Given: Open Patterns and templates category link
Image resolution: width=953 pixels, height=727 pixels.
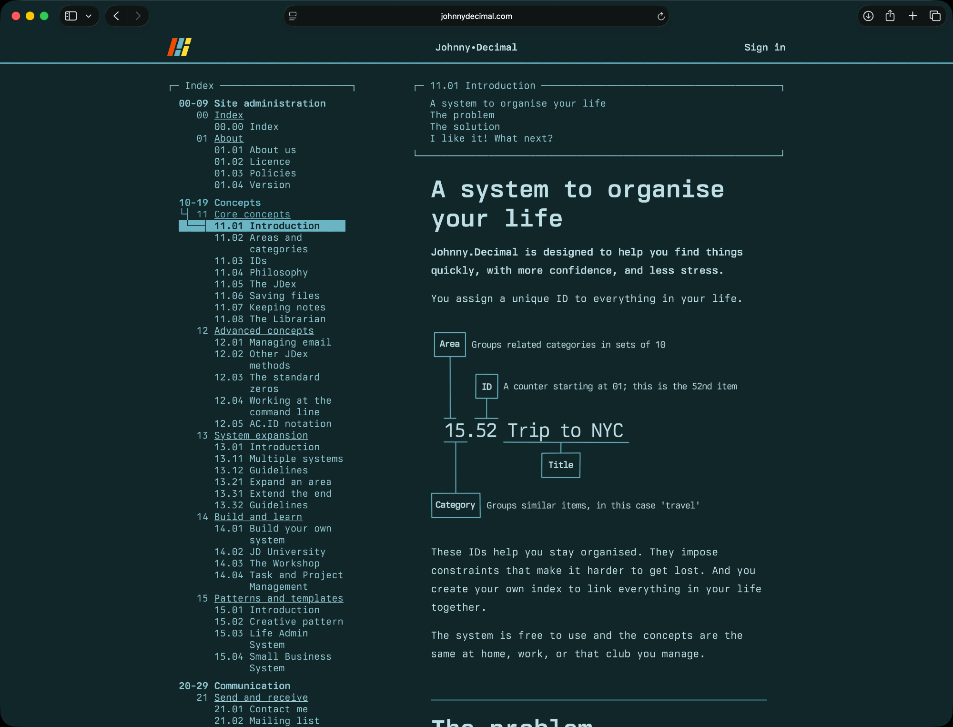Looking at the screenshot, I should pyautogui.click(x=279, y=598).
